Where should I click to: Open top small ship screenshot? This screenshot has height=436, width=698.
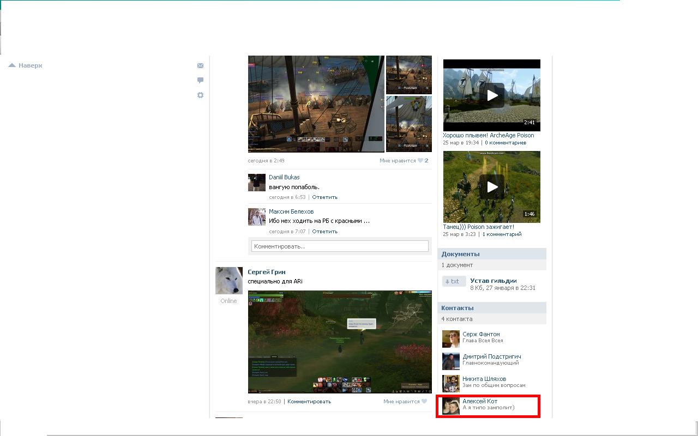[x=409, y=75]
